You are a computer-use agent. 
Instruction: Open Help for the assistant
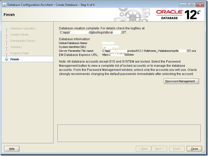[x=12, y=149]
